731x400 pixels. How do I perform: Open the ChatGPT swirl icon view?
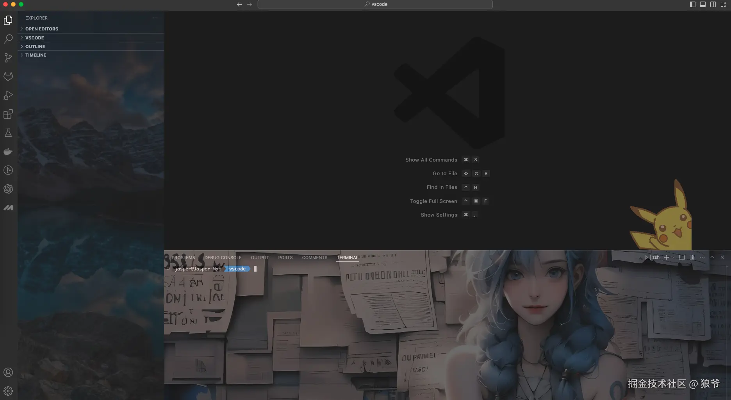8,189
